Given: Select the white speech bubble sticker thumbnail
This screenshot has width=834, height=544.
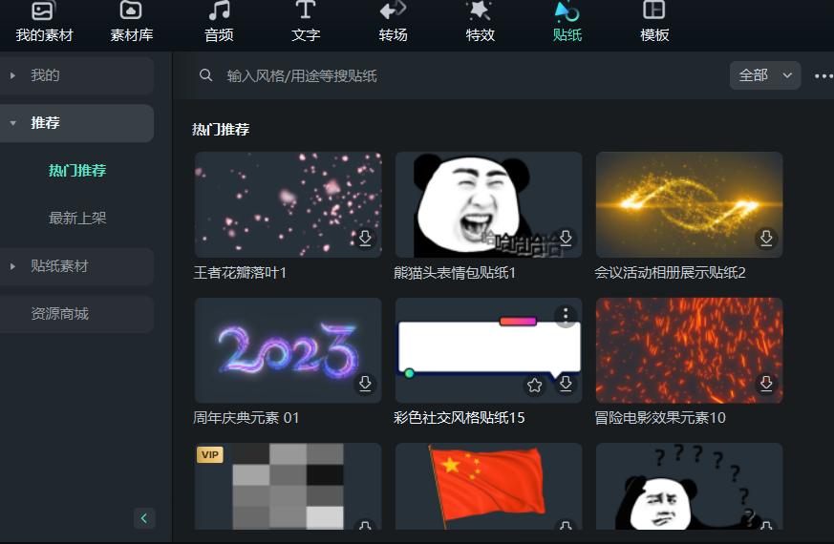Looking at the screenshot, I should click(488, 350).
